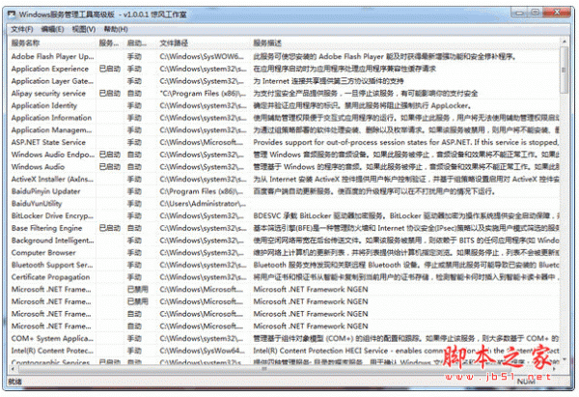The image size is (579, 397).
Task: Sort by 服务描述 column header
Action: point(405,43)
